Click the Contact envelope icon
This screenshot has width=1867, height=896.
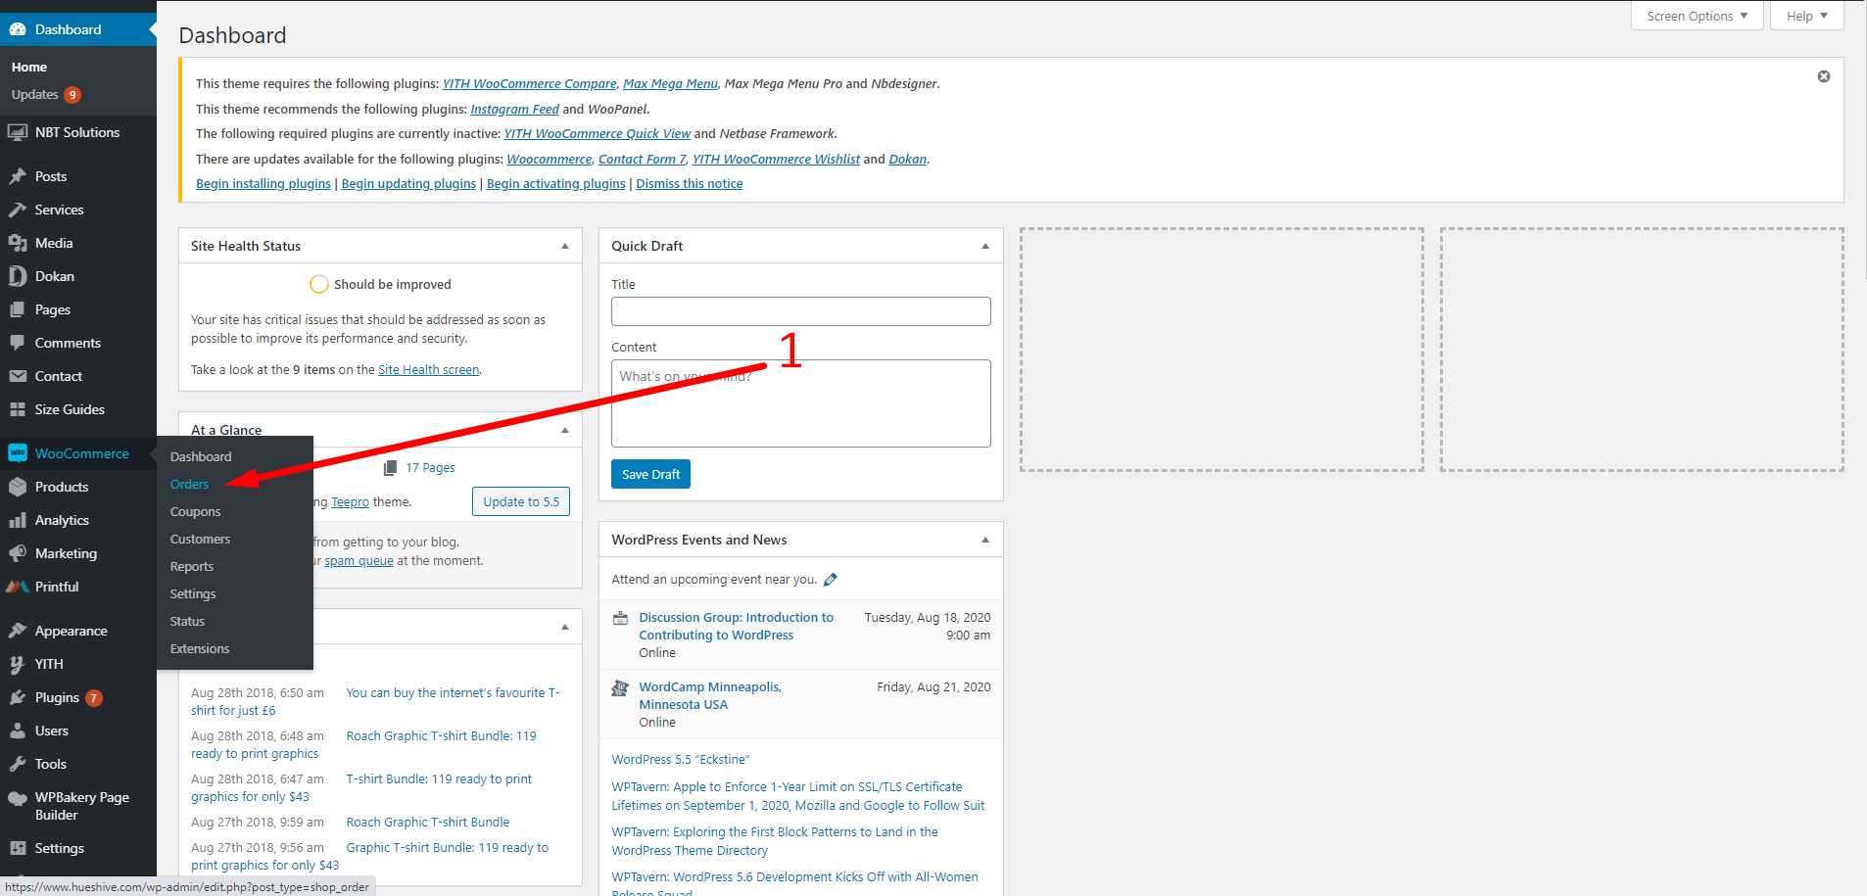click(x=18, y=376)
